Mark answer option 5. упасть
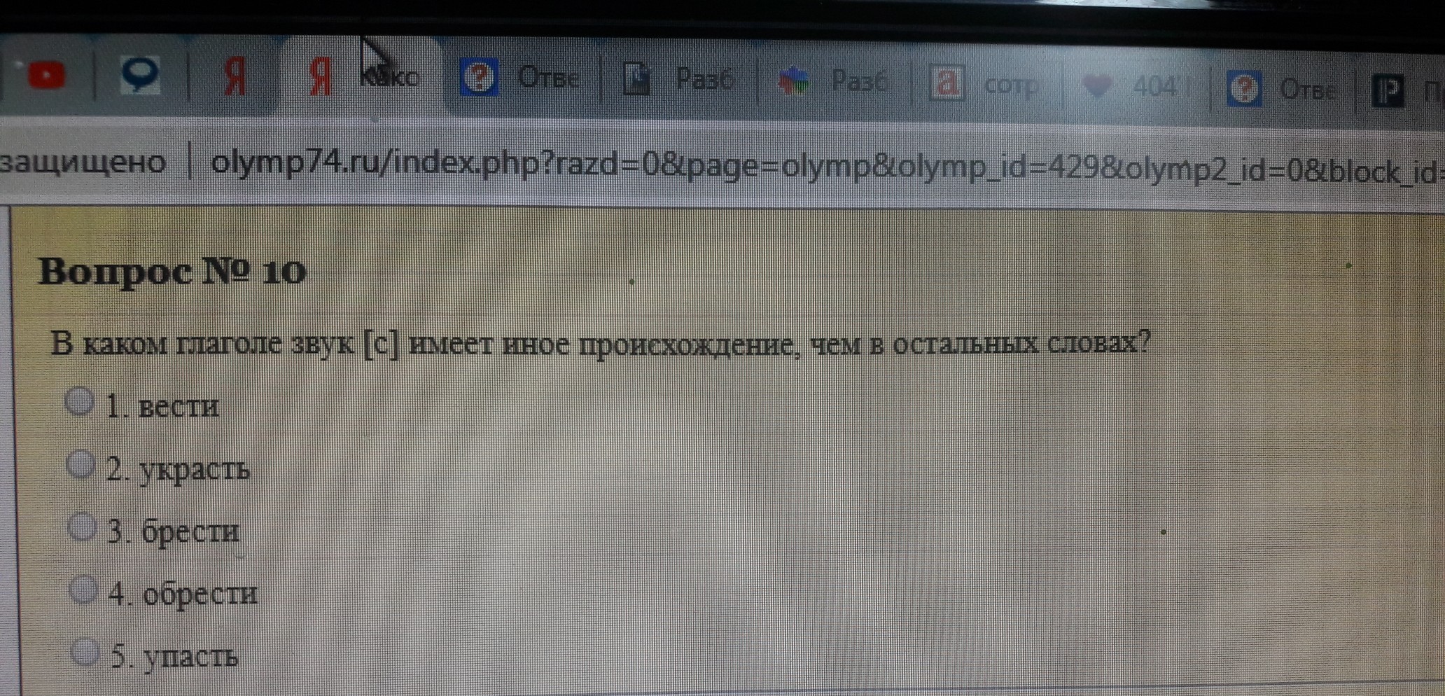1445x696 pixels. coord(85,651)
